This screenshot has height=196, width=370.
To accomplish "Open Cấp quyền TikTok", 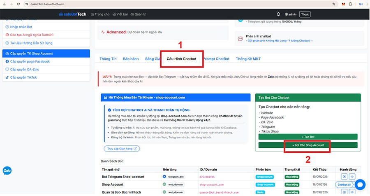I will 46,77.
